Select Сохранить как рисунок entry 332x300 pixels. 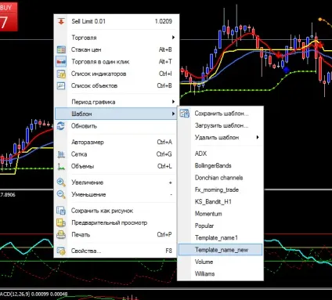point(117,211)
